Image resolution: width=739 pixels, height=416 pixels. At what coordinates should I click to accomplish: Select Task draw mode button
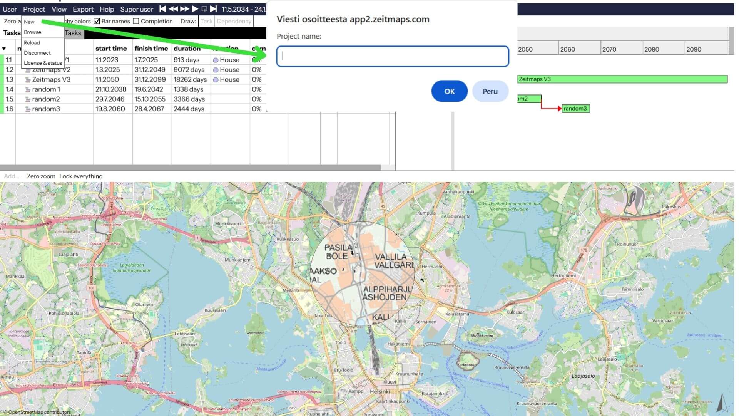[x=206, y=21]
